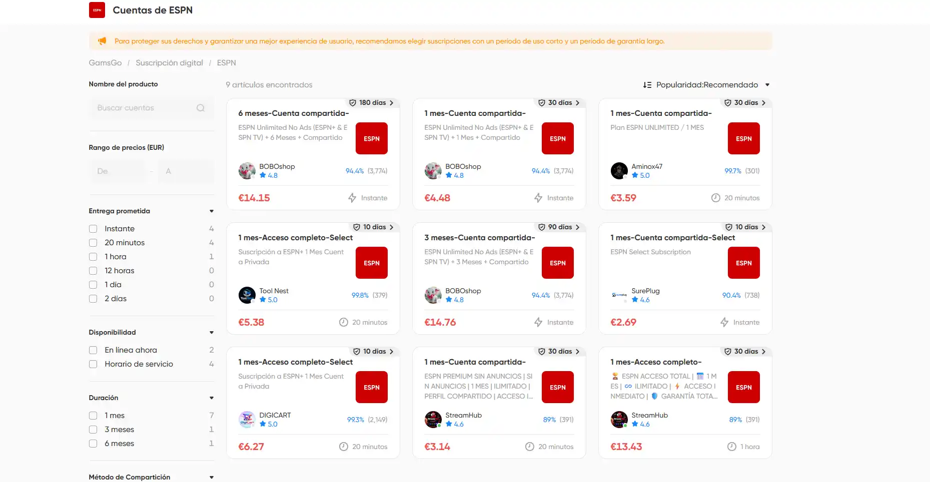Image resolution: width=930 pixels, height=482 pixels.
Task: Click the StreamHub avatar on the €13.43 card
Action: point(619,420)
